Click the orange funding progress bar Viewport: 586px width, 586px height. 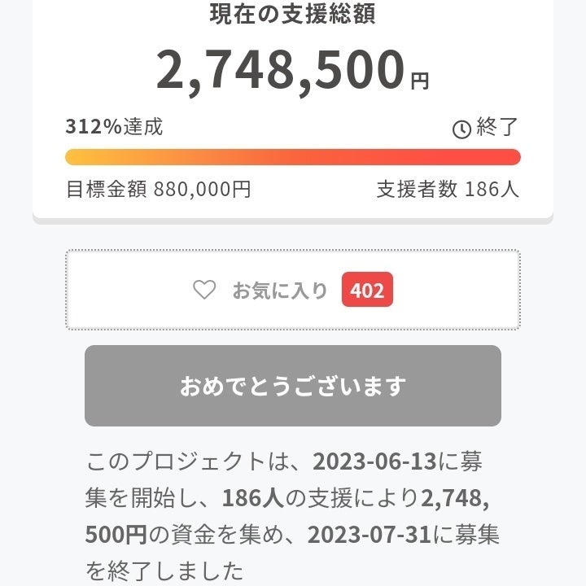pos(292,157)
